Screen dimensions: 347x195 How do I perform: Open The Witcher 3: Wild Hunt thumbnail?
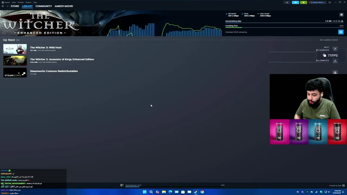pyautogui.click(x=15, y=49)
